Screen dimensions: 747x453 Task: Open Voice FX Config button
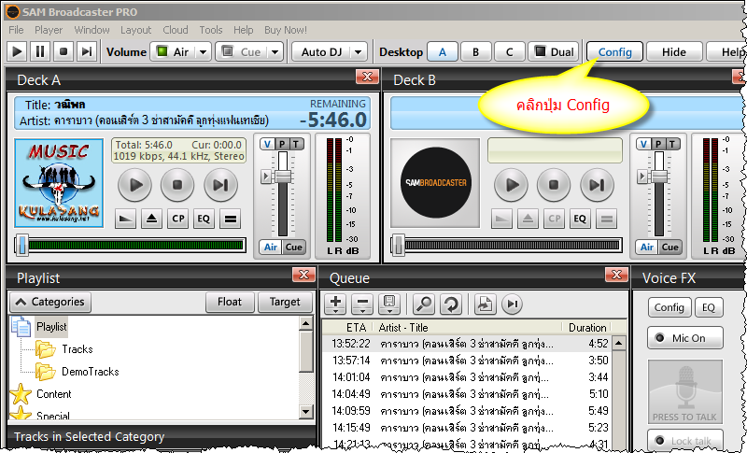pyautogui.click(x=669, y=307)
